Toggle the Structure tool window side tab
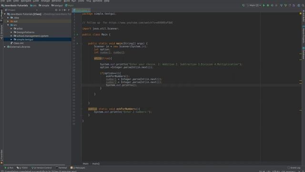 pyautogui.click(x=1, y=32)
